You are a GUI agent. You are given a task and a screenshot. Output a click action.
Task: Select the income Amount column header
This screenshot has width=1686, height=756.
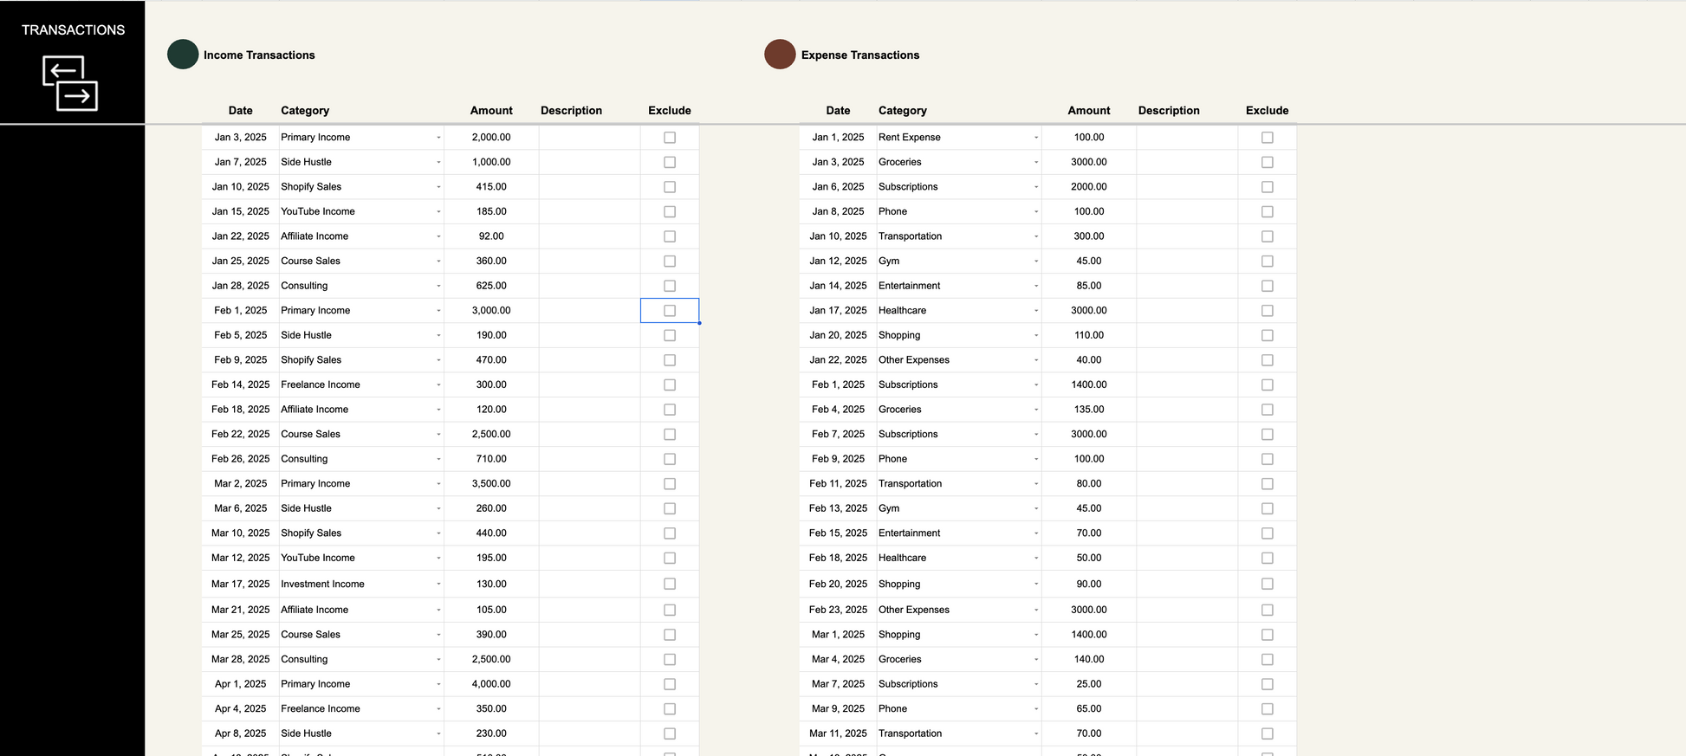[x=491, y=111]
